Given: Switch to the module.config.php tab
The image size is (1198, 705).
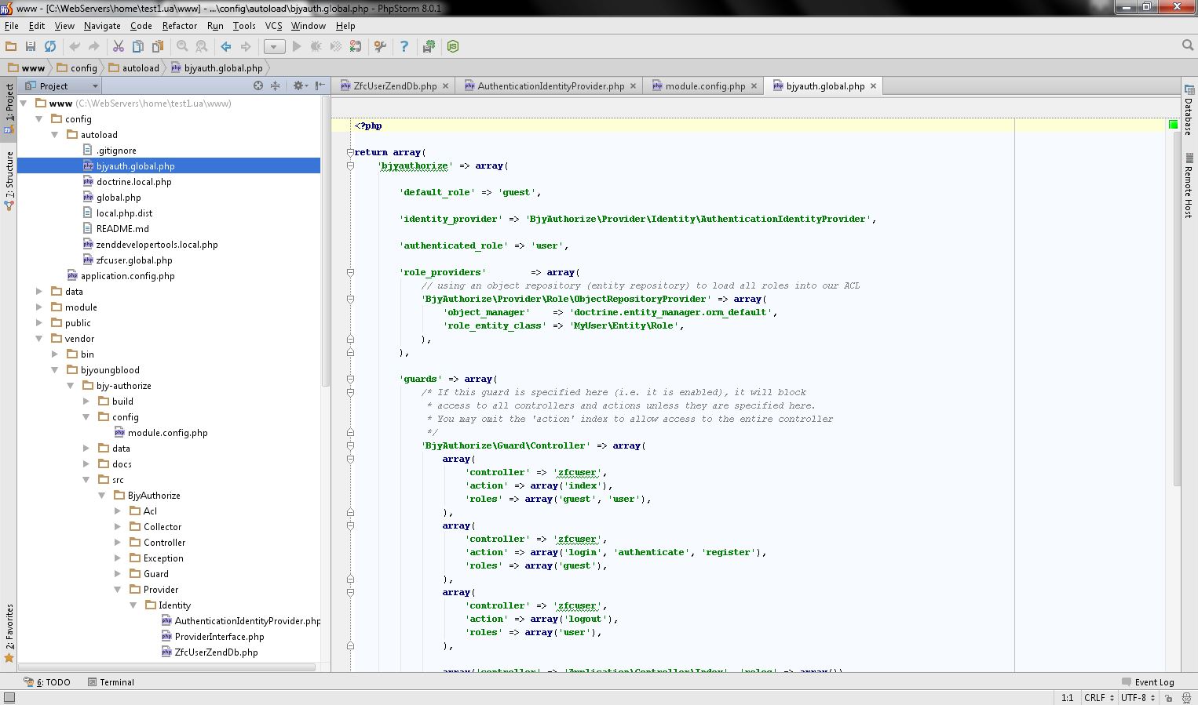Looking at the screenshot, I should [x=704, y=86].
